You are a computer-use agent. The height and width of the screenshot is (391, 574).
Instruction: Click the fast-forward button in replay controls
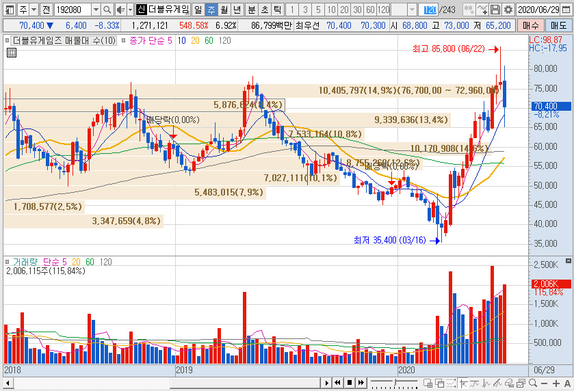(361, 383)
